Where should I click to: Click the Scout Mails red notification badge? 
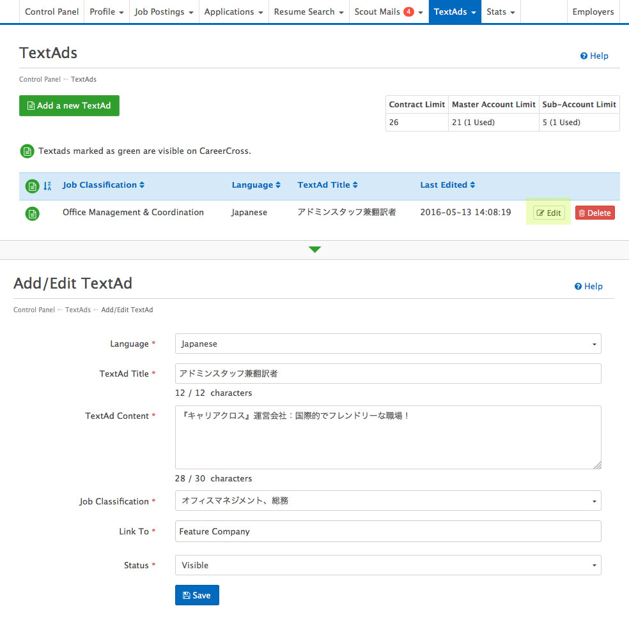(x=409, y=11)
